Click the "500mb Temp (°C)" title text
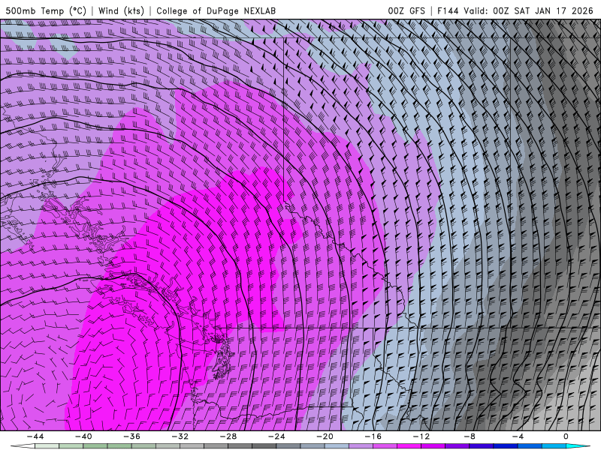 [46, 10]
